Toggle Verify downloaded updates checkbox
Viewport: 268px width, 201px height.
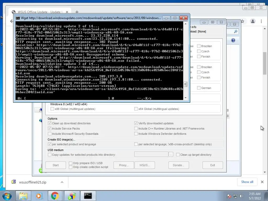point(136,123)
